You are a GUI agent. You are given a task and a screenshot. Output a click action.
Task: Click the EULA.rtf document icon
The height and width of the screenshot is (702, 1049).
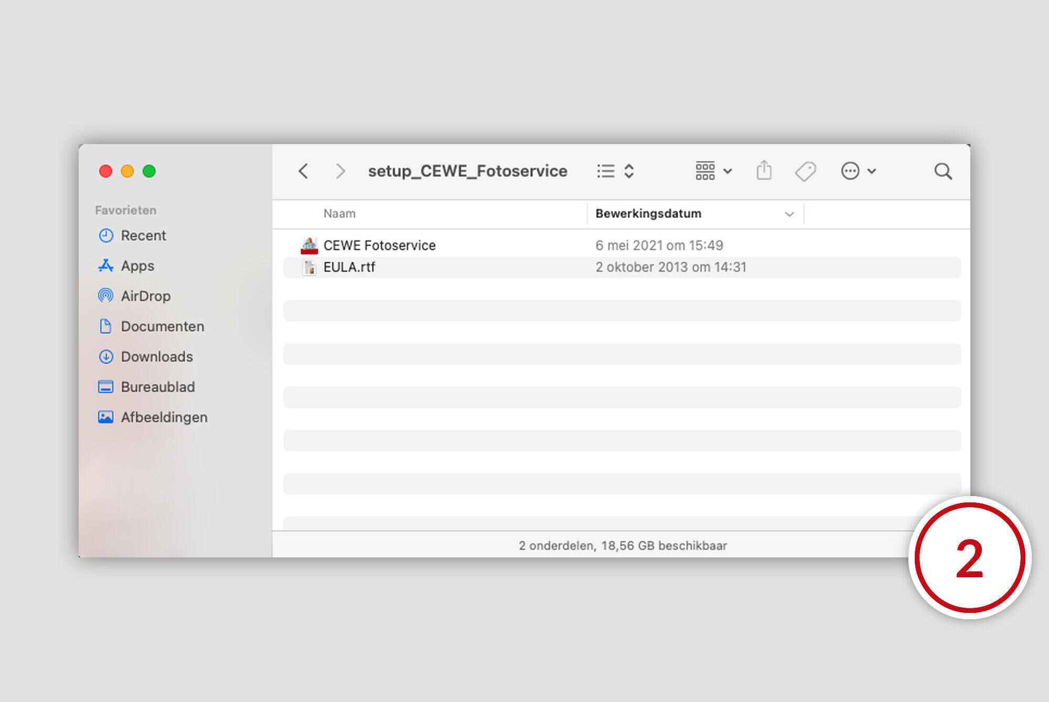coord(309,267)
